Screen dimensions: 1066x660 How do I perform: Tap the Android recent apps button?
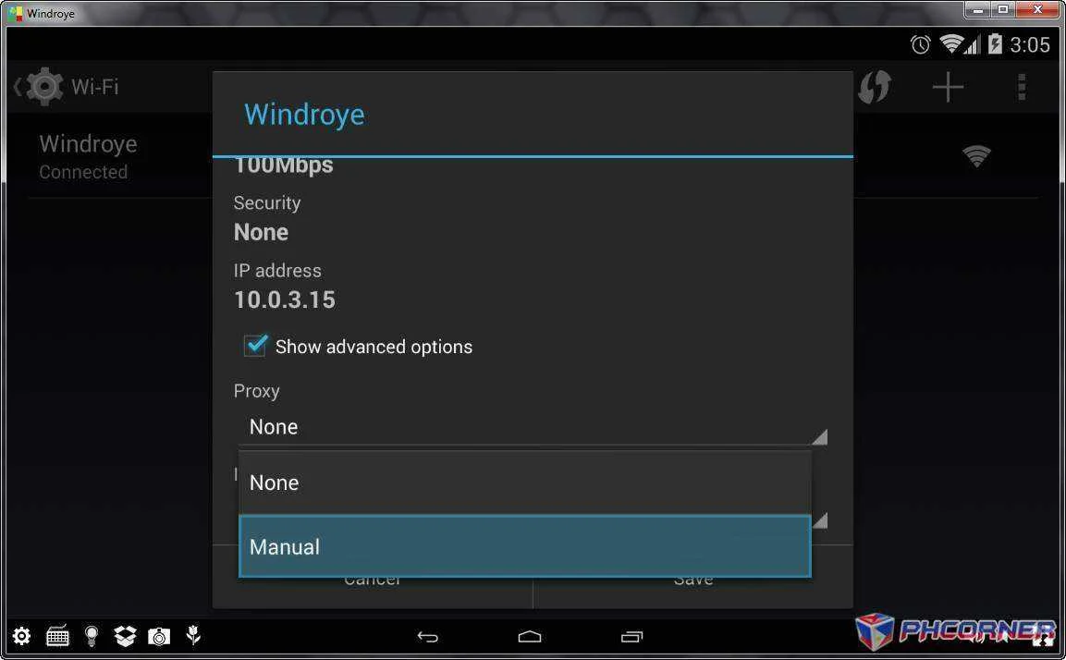click(631, 637)
